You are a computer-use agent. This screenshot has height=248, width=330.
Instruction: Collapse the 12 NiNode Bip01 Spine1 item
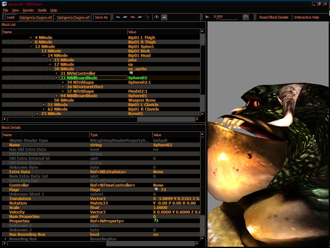tap(31, 46)
